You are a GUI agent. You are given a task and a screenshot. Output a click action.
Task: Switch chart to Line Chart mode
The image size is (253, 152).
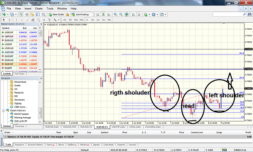(x=109, y=15)
